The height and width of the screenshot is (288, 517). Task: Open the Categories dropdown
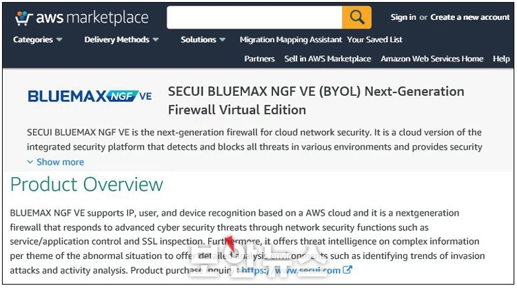[38, 39]
